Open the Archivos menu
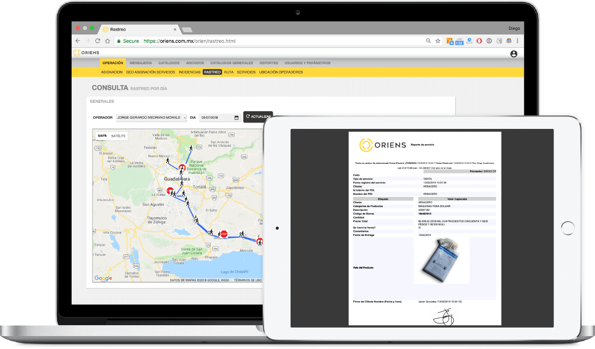The height and width of the screenshot is (349, 595). [x=195, y=63]
